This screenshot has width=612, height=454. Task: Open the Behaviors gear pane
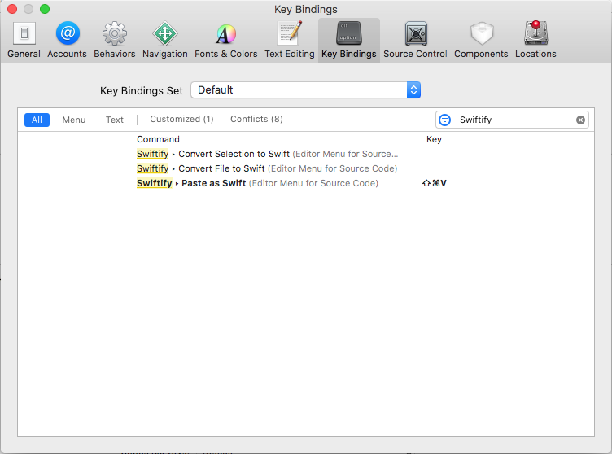115,40
